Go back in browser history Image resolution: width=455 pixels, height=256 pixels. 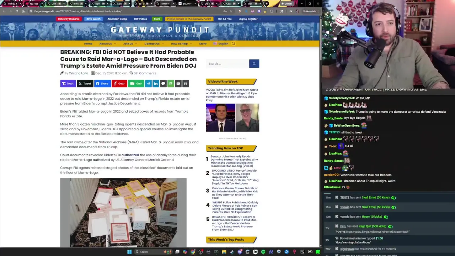[x=4, y=11]
